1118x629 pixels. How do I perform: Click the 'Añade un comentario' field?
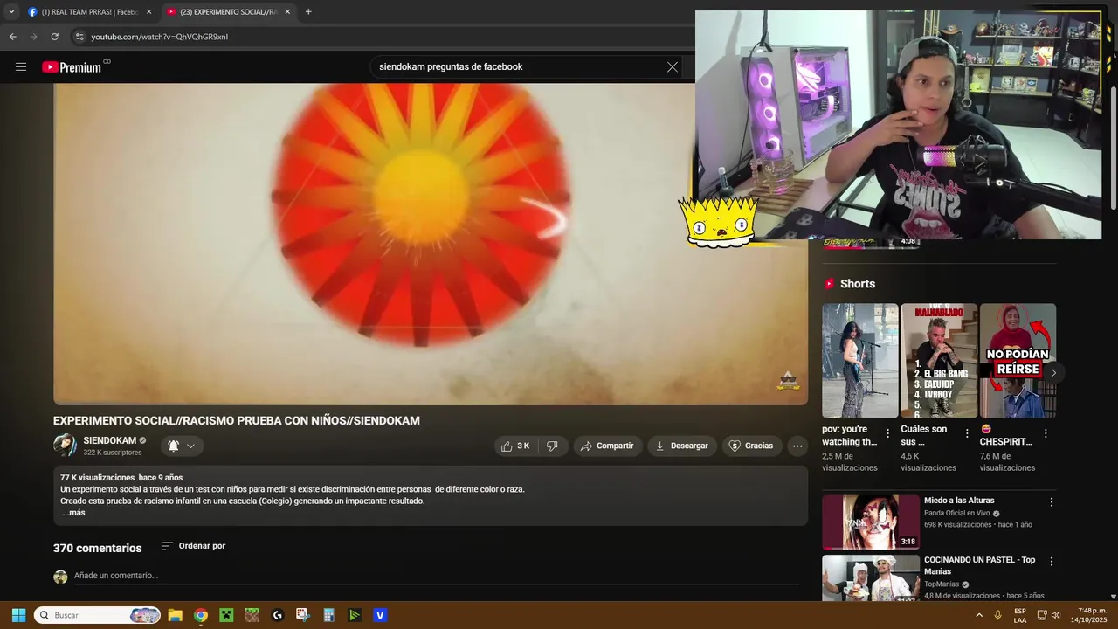click(437, 576)
